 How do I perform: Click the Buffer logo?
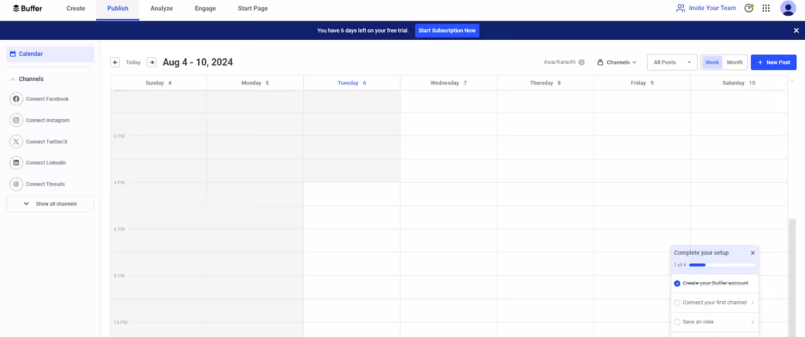pyautogui.click(x=28, y=8)
